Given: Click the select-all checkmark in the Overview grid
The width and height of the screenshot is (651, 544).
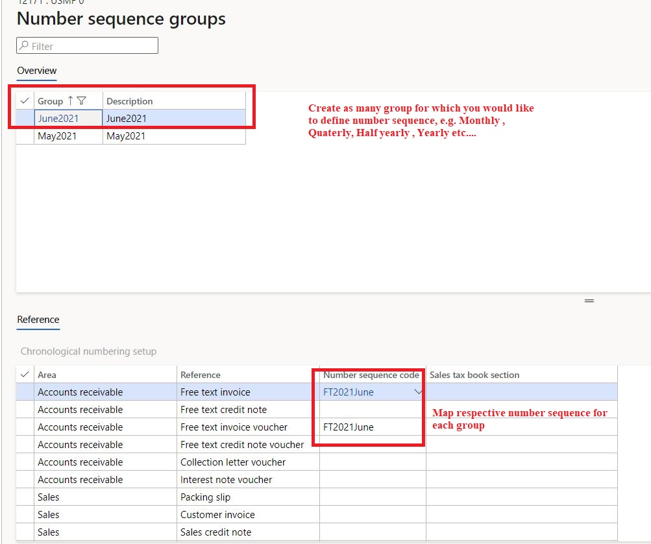Looking at the screenshot, I should (x=25, y=101).
